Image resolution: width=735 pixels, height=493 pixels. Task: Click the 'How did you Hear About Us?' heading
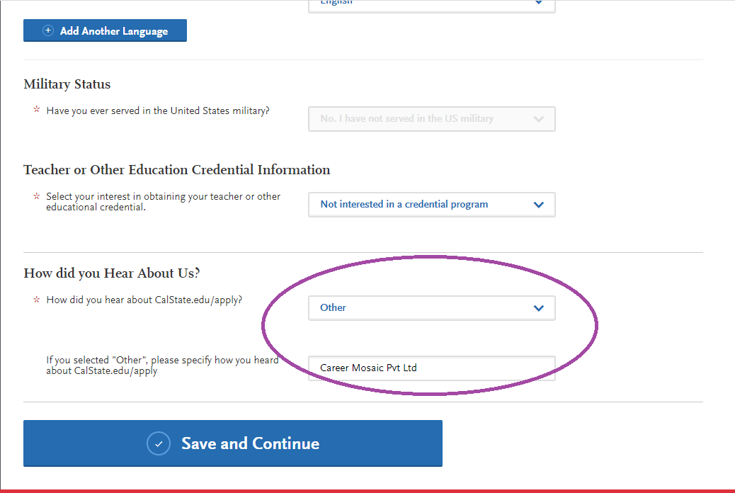tap(112, 273)
